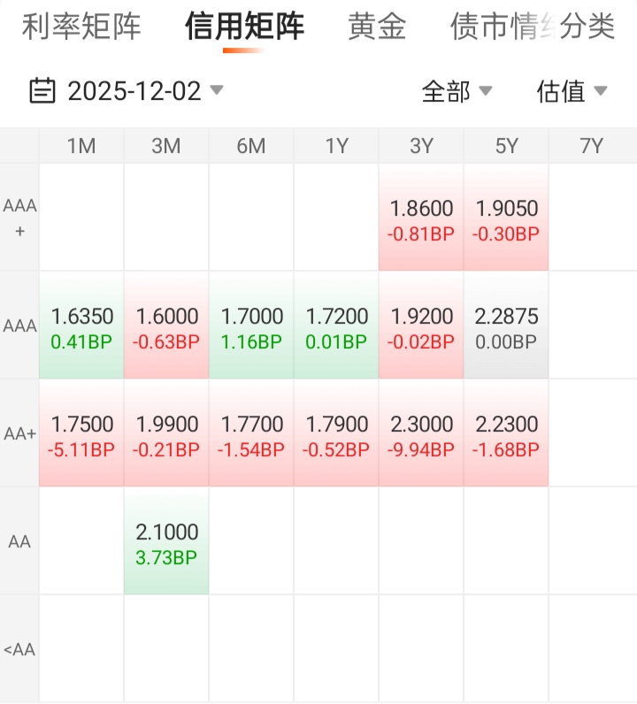Image resolution: width=637 pixels, height=704 pixels.
Task: Expand the 估值 valuation dropdown
Action: click(572, 90)
